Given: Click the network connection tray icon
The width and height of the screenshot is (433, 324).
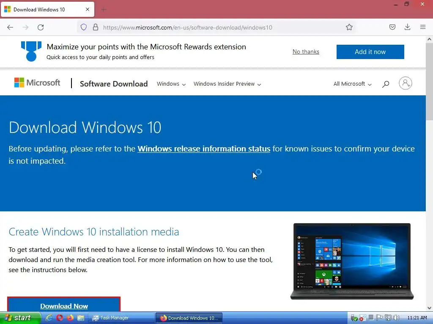Looking at the screenshot, I should (388, 318).
